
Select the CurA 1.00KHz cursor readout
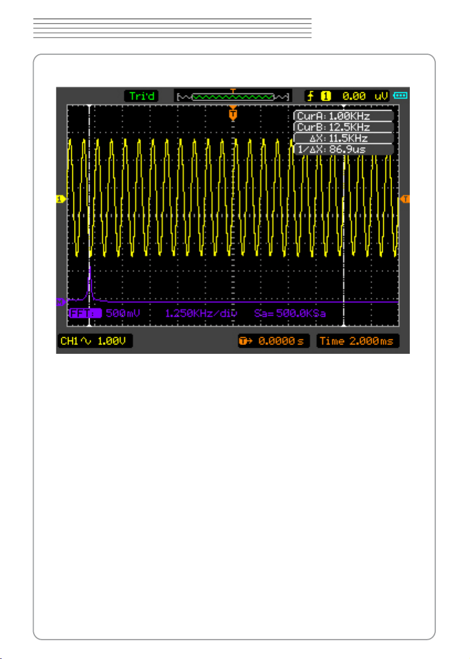tap(343, 116)
